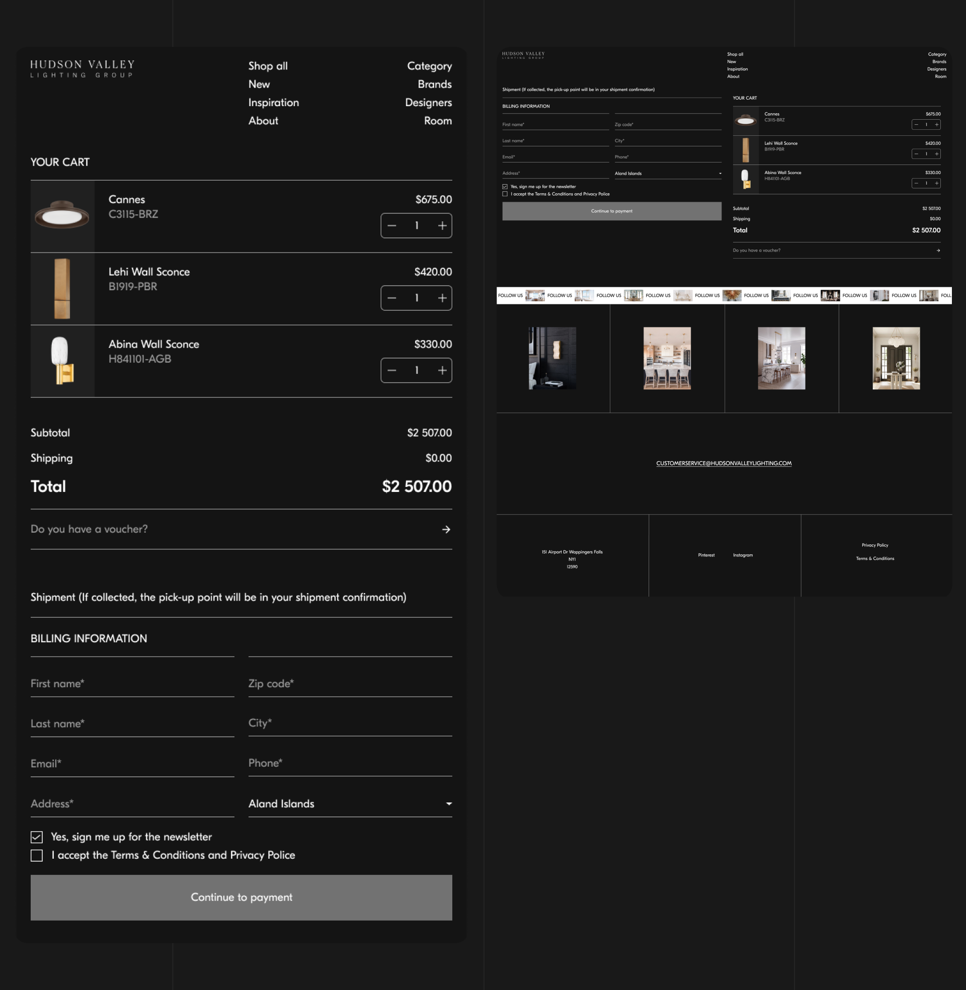Click large First name input field
This screenshot has width=966, height=990.
[x=132, y=684]
